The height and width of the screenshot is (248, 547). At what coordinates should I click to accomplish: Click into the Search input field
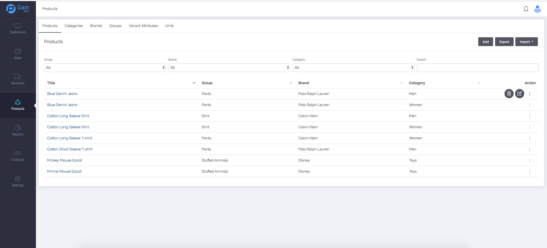click(x=477, y=68)
